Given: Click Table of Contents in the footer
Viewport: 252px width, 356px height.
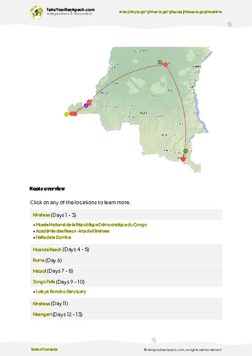Looking at the screenshot, I should tap(44, 350).
